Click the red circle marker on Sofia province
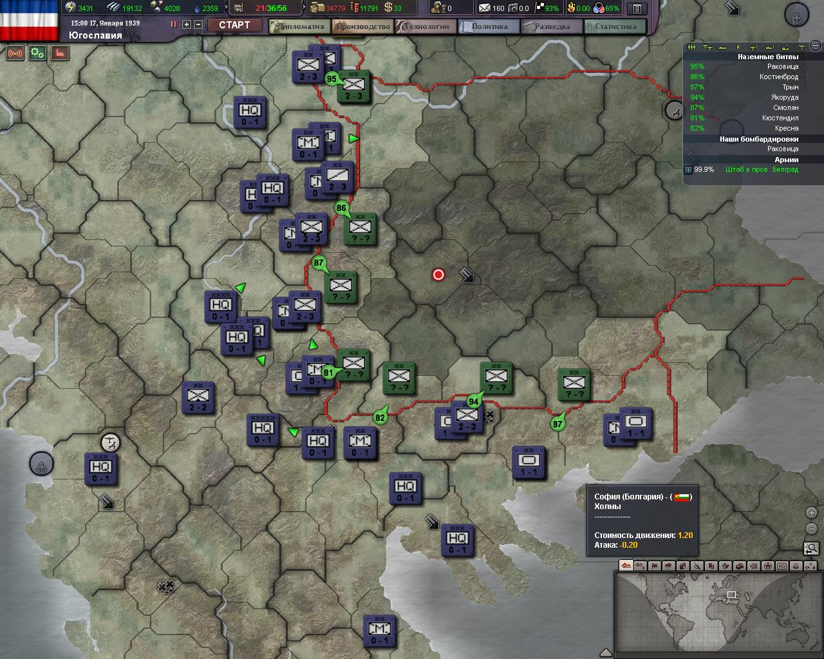Image resolution: width=824 pixels, height=659 pixels. pos(438,275)
